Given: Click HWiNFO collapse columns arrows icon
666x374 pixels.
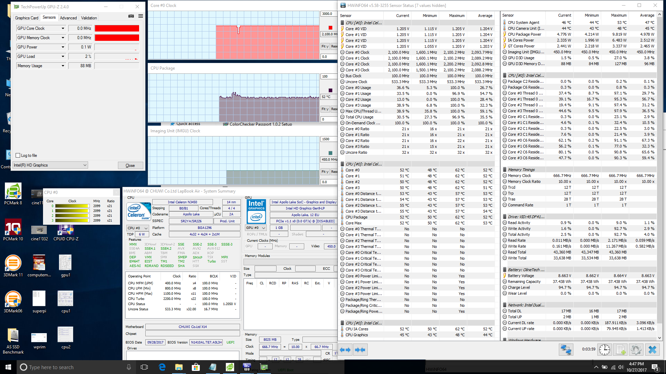Looking at the screenshot, I should point(360,350).
